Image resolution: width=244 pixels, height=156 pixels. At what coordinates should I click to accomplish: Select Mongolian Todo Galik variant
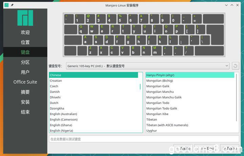click(x=190, y=108)
